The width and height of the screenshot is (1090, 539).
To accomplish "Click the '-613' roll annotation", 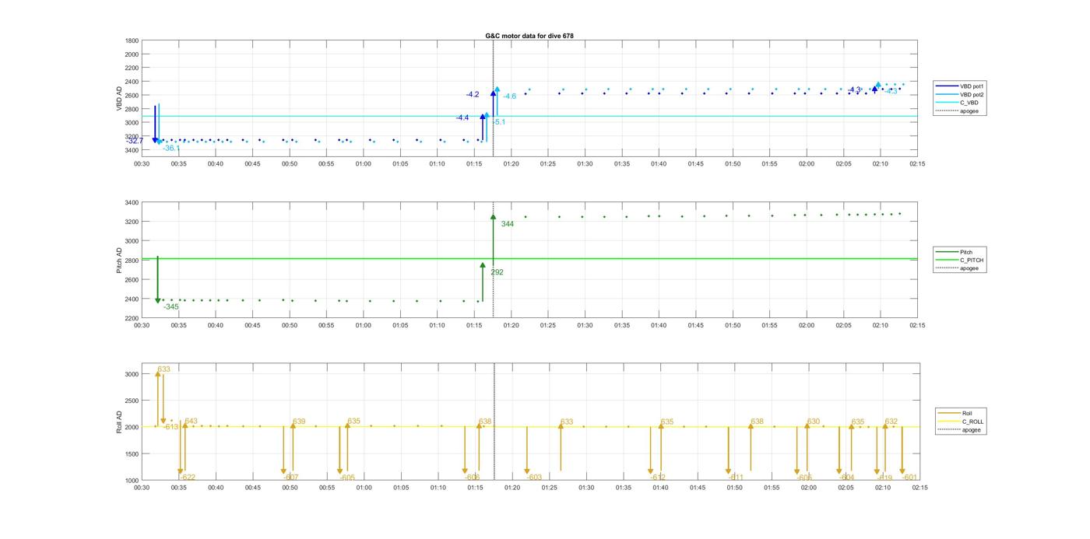I will [171, 427].
